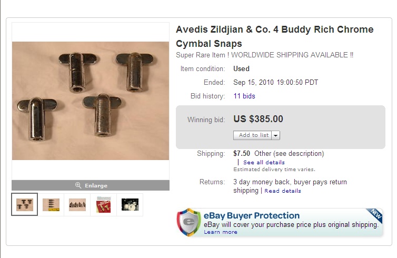Click the eBay Buyer Protection shield icon
The width and height of the screenshot is (397, 258).
point(188,223)
